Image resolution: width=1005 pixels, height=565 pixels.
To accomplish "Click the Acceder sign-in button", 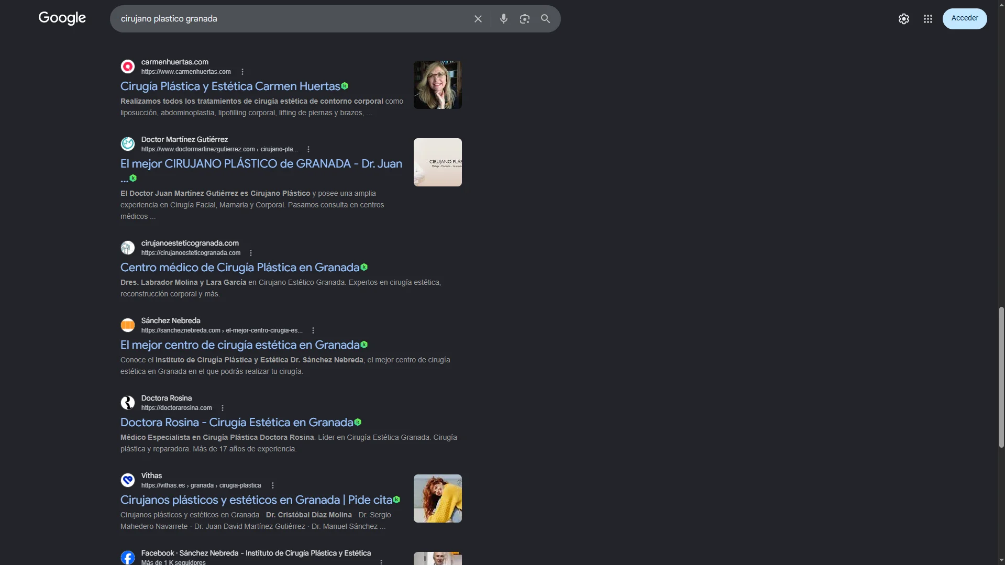I will pos(965,18).
